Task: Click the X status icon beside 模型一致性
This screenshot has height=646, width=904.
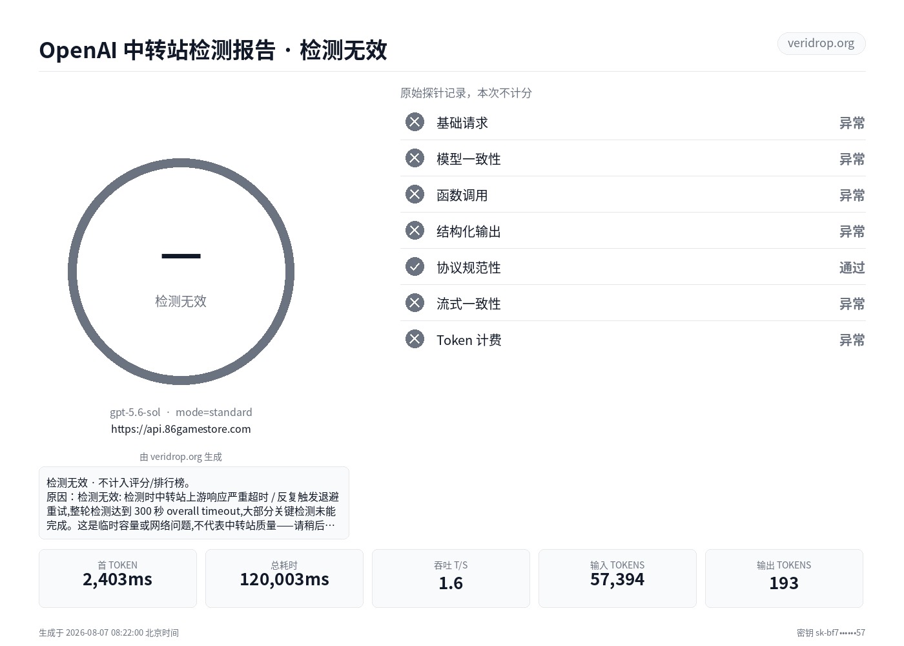Action: tap(415, 158)
